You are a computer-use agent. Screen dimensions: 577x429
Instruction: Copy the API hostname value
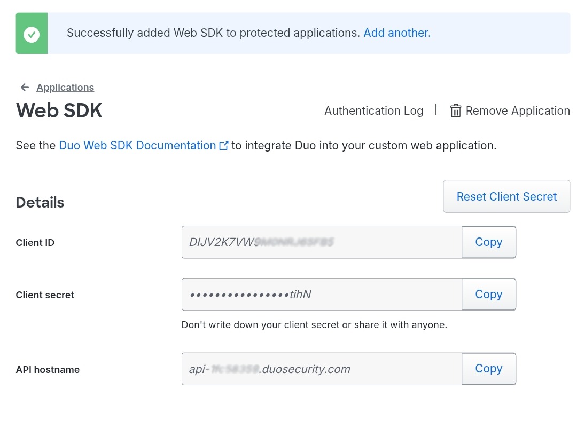489,369
